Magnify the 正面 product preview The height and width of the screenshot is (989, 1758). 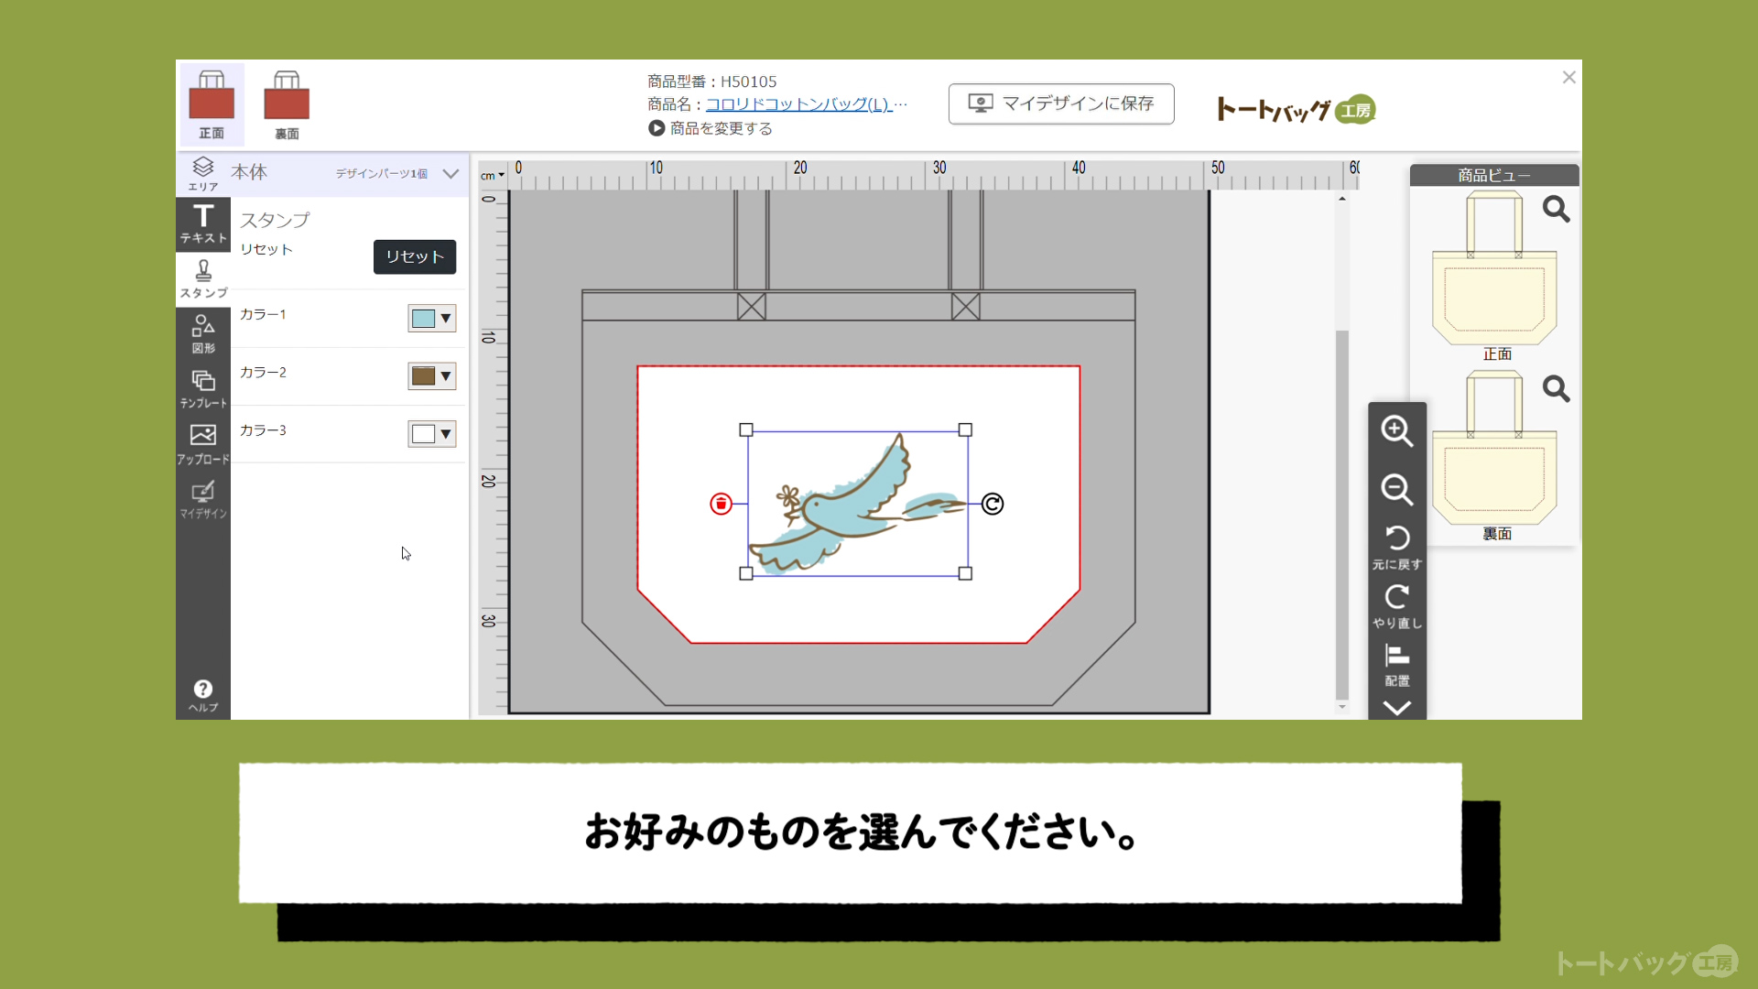(x=1557, y=210)
